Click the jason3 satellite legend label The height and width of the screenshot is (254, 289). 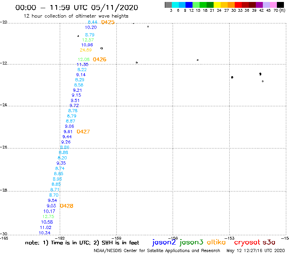click(191, 243)
